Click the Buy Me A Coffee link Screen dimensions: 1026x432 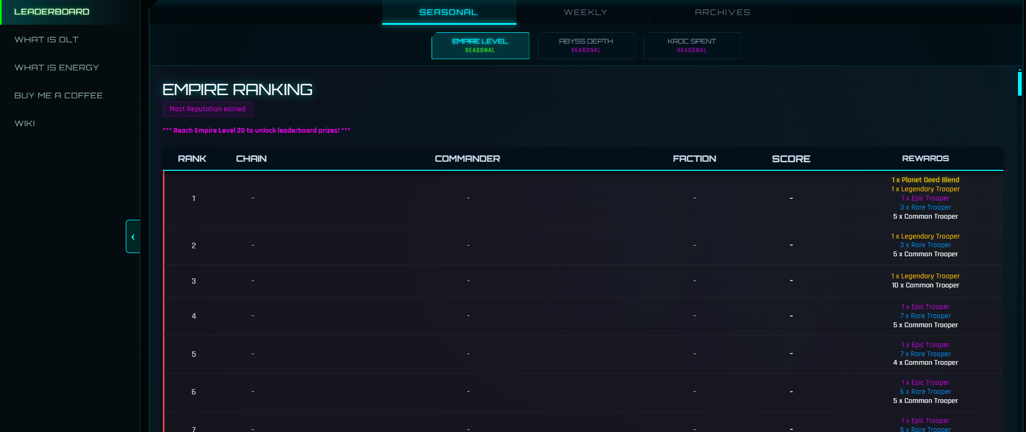58,96
